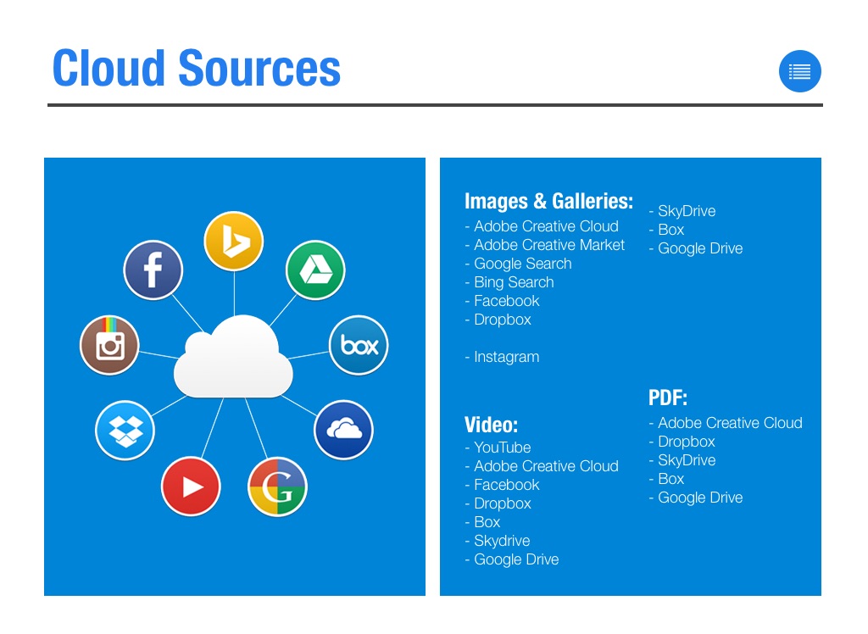Click the blue Box icon
The width and height of the screenshot is (868, 634).
[x=359, y=345]
